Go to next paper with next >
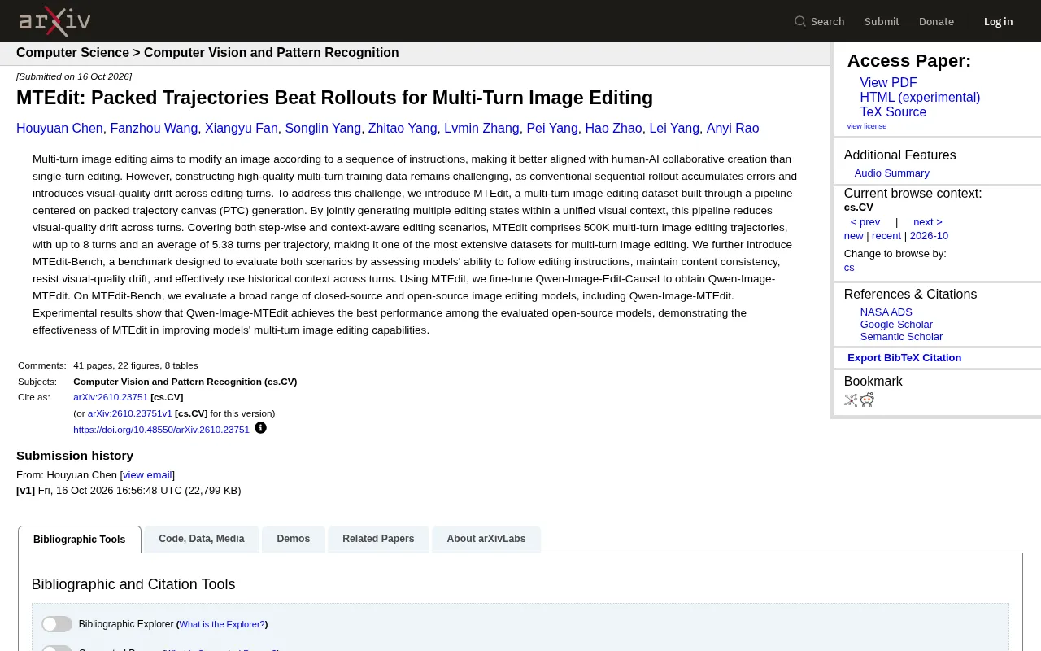Image resolution: width=1041 pixels, height=651 pixels. [x=928, y=222]
